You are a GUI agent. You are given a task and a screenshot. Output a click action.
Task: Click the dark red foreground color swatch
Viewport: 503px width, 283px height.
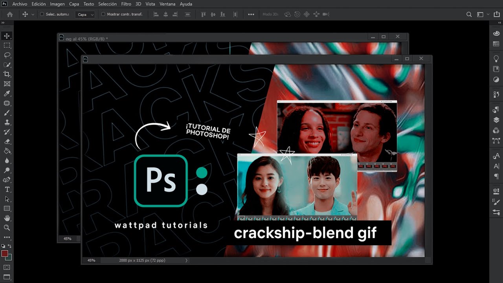tap(5, 254)
